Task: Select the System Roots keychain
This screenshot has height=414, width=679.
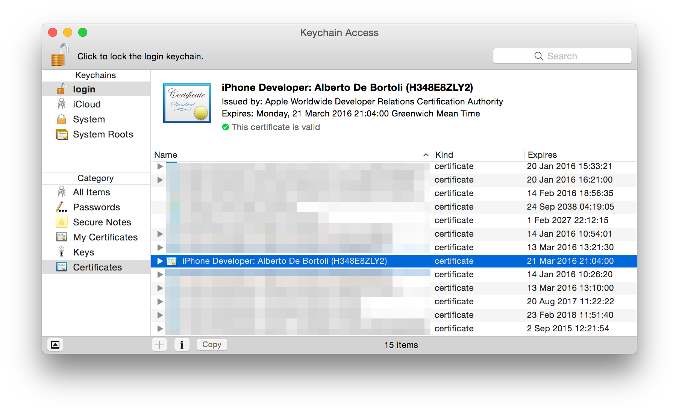Action: 103,134
